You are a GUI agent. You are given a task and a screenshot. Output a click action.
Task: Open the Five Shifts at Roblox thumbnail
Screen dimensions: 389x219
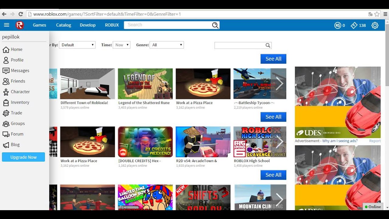[x=203, y=197]
